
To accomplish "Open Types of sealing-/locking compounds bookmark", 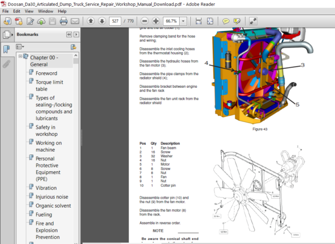I will click(54, 108).
